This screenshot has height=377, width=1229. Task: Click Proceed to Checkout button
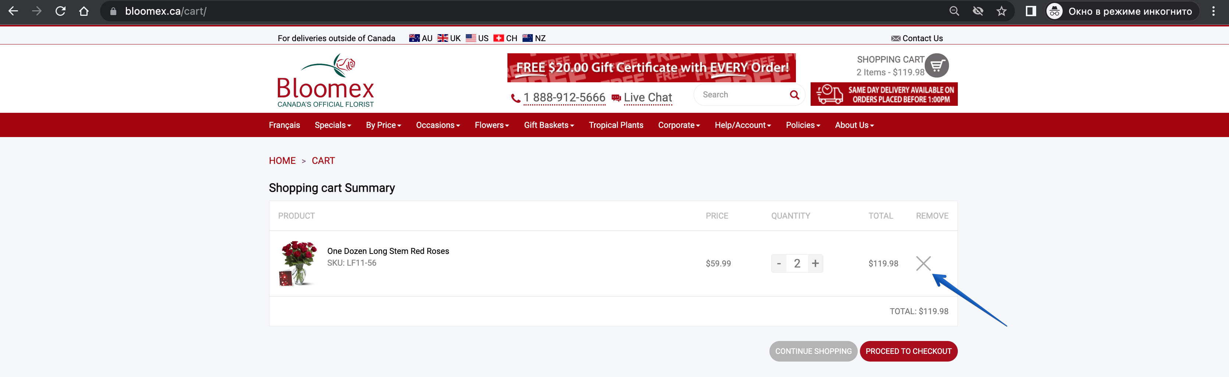pyautogui.click(x=909, y=351)
